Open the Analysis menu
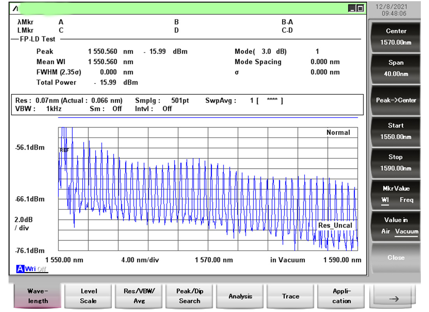This screenshot has width=429, height=312. 240,296
